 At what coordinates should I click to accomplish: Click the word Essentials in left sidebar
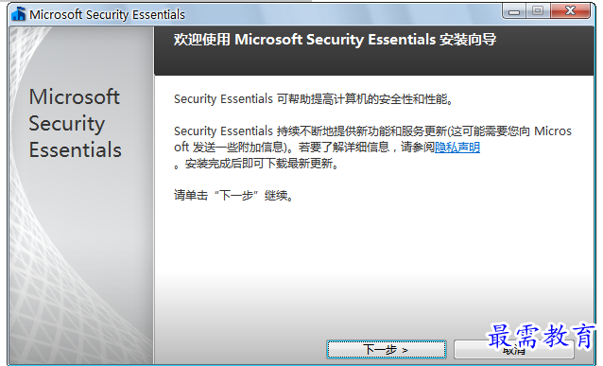pos(76,149)
